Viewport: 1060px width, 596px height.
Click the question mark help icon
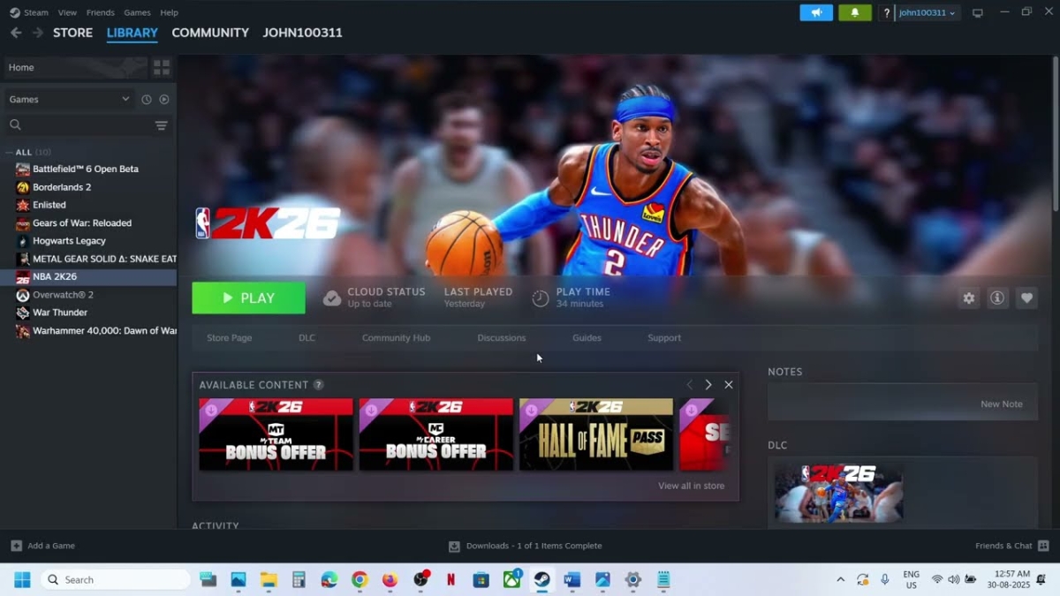point(886,12)
